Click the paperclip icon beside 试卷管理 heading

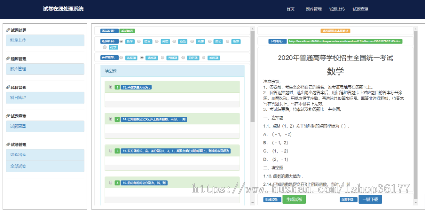(8, 145)
